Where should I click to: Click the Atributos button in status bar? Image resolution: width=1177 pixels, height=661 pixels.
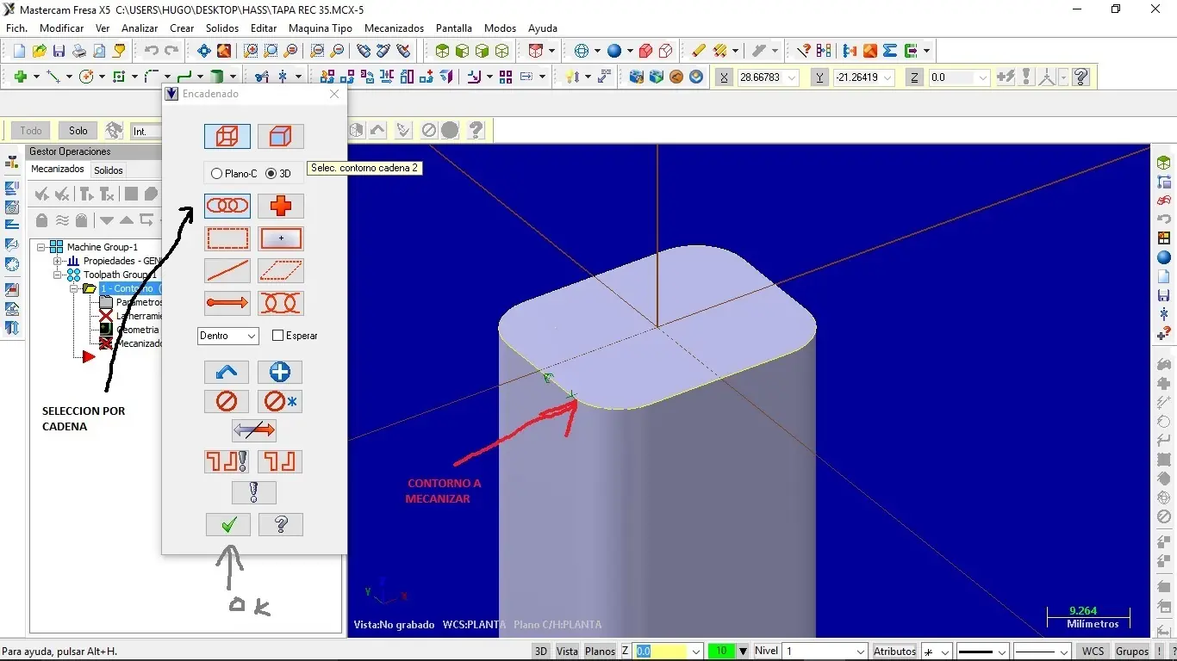pos(895,652)
